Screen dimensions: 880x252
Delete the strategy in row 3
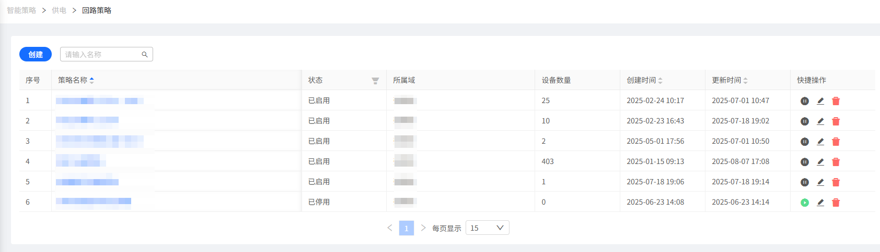[836, 142]
